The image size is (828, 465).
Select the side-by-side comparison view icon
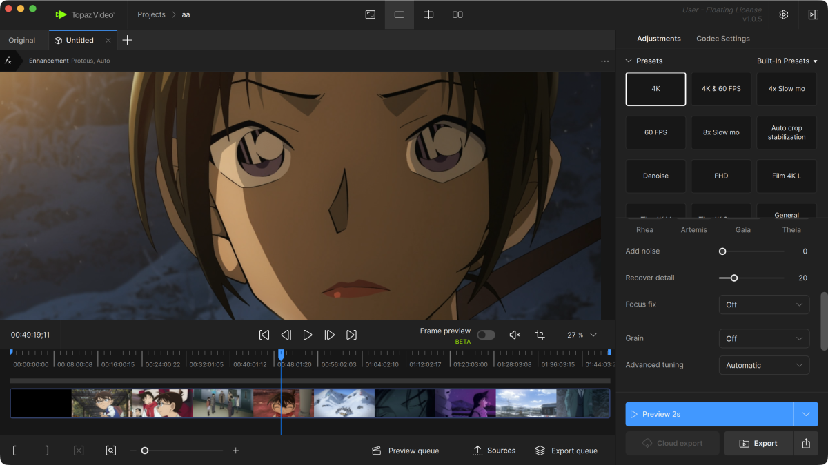coord(457,14)
